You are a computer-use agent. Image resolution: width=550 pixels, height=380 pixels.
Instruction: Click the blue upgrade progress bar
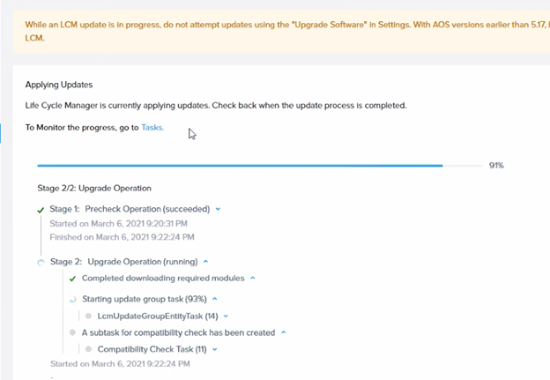[260, 166]
